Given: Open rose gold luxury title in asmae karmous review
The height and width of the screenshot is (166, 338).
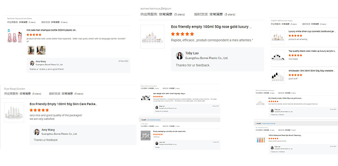Looking at the screenshot, I should [x=211, y=27].
